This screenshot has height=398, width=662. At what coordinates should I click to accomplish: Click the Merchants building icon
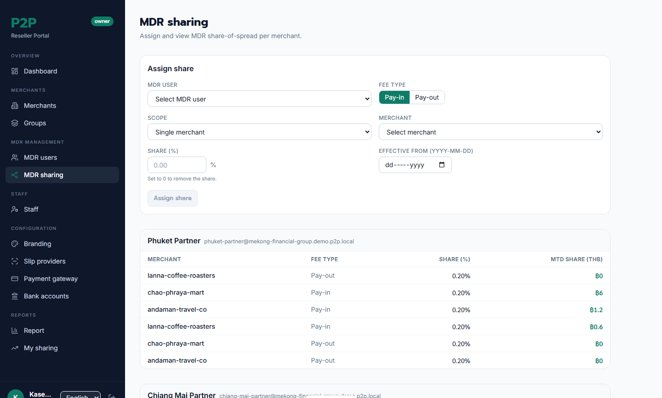pos(15,106)
